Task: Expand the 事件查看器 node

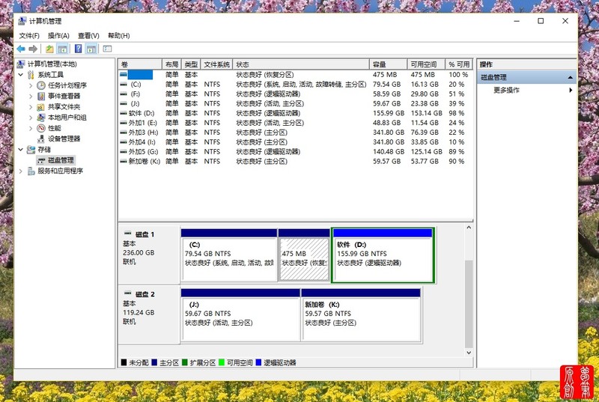Action: 31,97
